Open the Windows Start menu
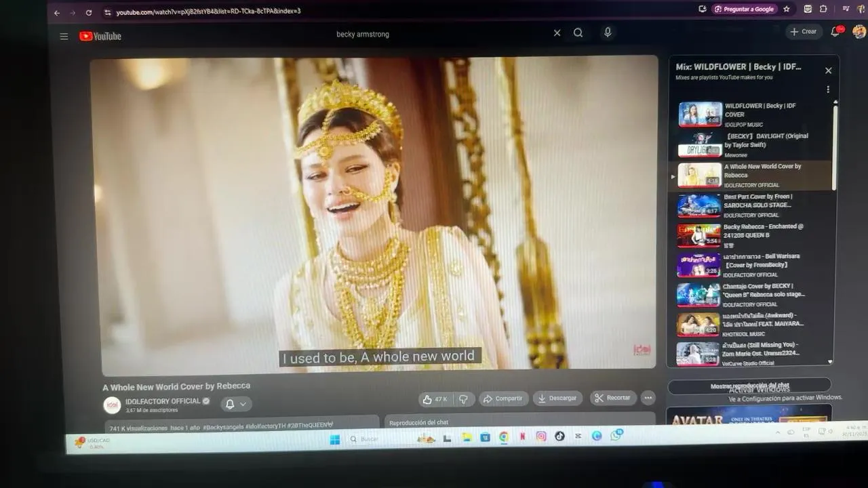The image size is (868, 488). (x=334, y=439)
